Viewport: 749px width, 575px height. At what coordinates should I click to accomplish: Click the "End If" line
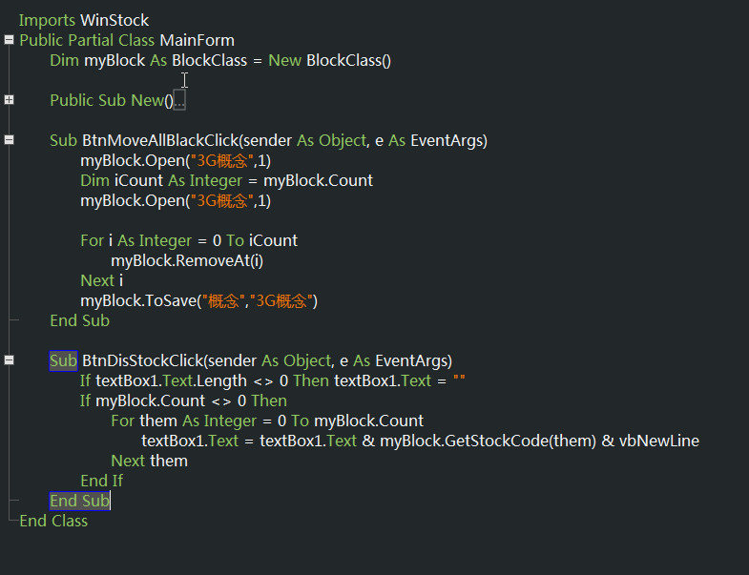click(101, 481)
